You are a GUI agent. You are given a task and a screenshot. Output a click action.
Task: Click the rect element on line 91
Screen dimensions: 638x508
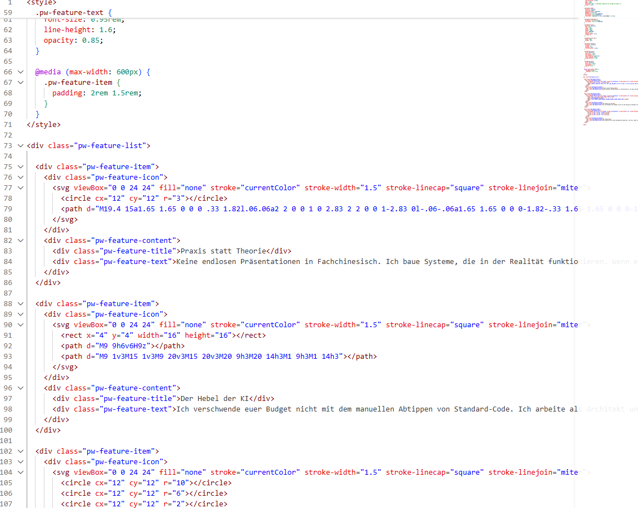[163, 336]
